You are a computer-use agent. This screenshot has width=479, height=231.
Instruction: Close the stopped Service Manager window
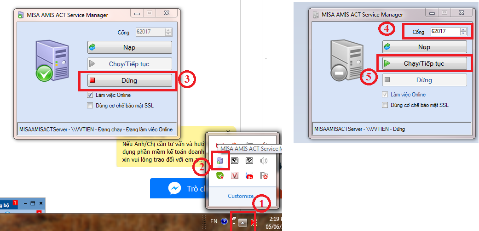tap(462, 13)
